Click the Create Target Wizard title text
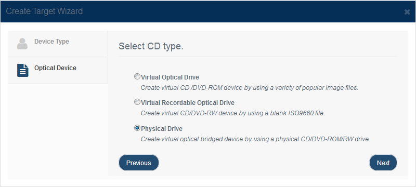Screen dimensions: 416x187 44,11
